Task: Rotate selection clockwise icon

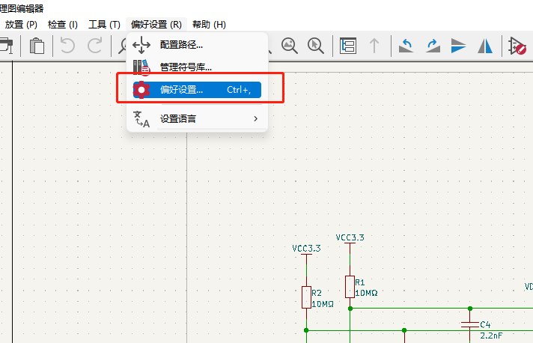Action: [433, 46]
